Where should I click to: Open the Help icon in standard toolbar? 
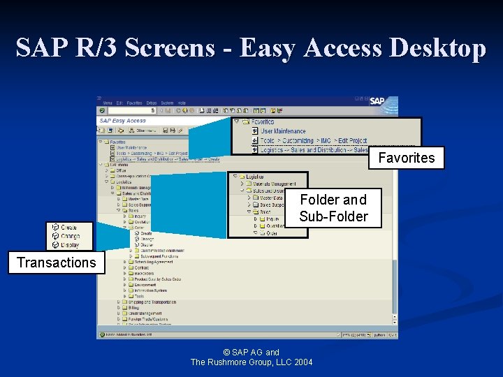click(x=272, y=111)
